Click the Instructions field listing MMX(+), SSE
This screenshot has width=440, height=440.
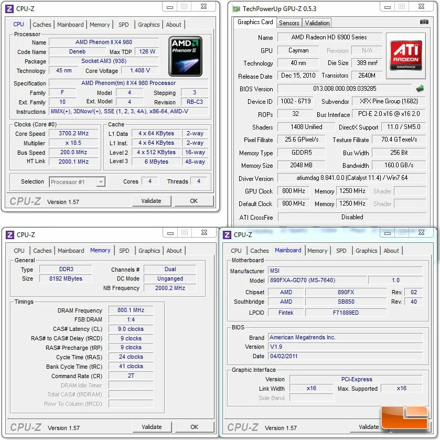pyautogui.click(x=129, y=111)
